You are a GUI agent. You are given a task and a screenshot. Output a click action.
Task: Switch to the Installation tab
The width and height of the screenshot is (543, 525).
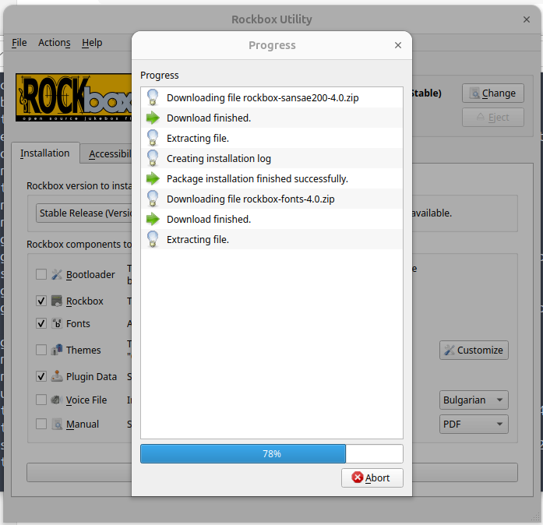[x=45, y=153]
